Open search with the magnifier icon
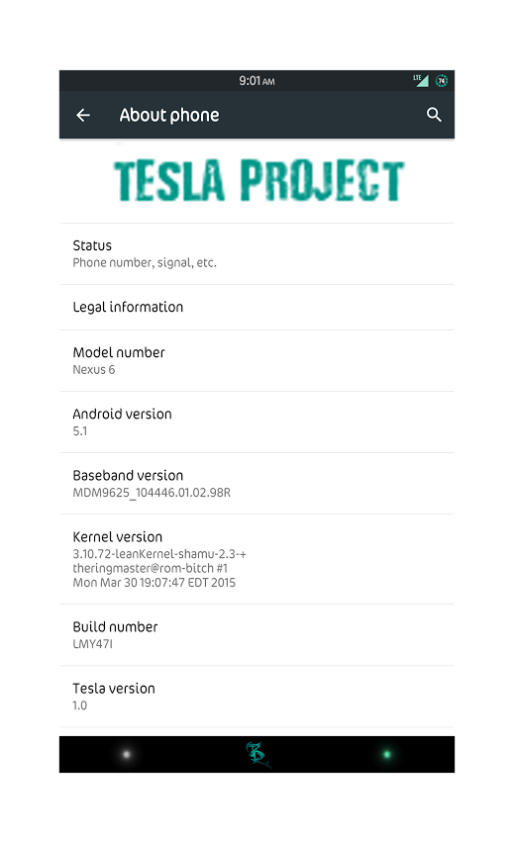The height and width of the screenshot is (843, 514). pyautogui.click(x=434, y=115)
